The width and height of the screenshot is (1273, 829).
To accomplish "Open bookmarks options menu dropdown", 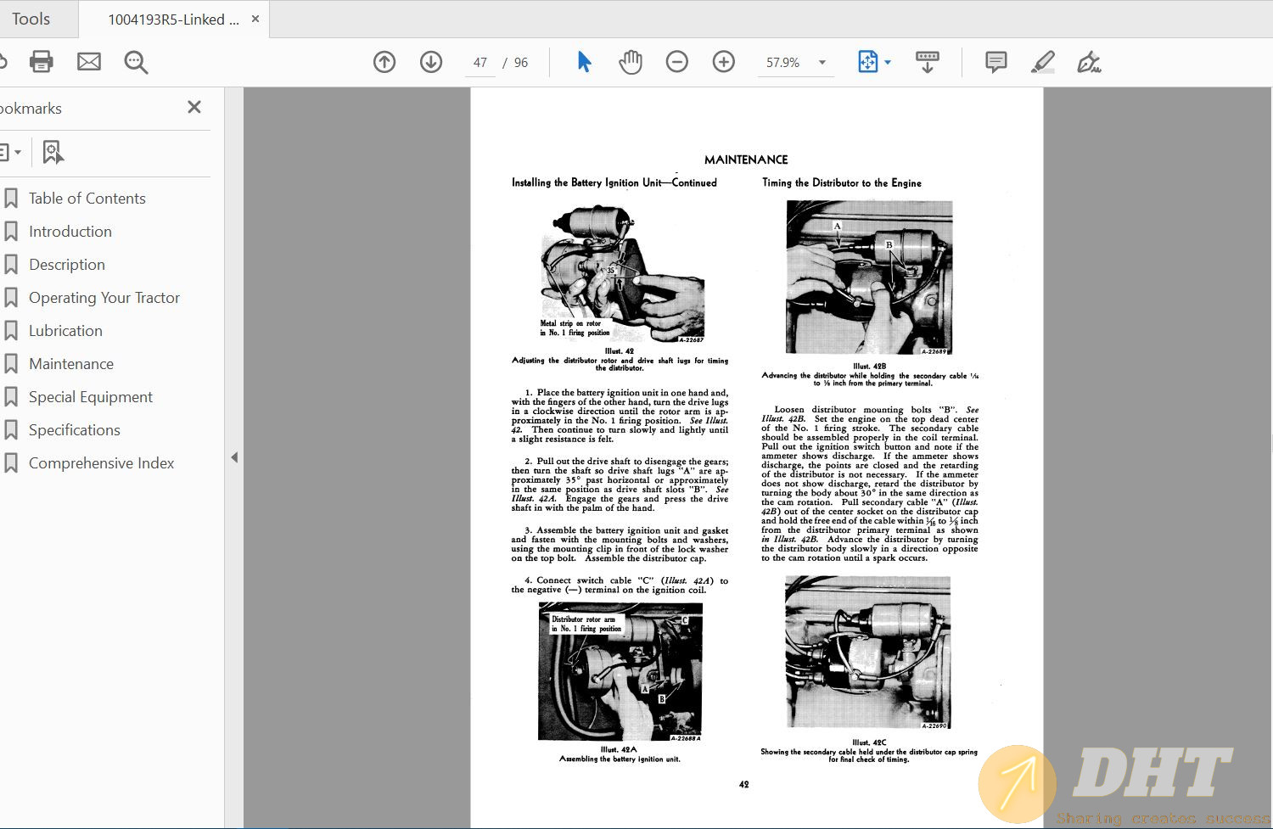I will pyautogui.click(x=11, y=153).
